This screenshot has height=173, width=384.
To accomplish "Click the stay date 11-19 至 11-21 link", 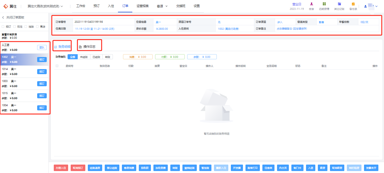I will (x=95, y=29).
